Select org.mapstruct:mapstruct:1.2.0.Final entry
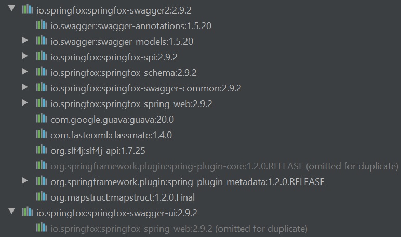Screen dimensions: 401x237 pyautogui.click(x=123, y=197)
